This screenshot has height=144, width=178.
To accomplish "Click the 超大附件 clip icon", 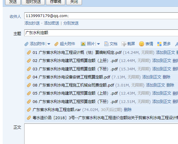I will [56, 44].
